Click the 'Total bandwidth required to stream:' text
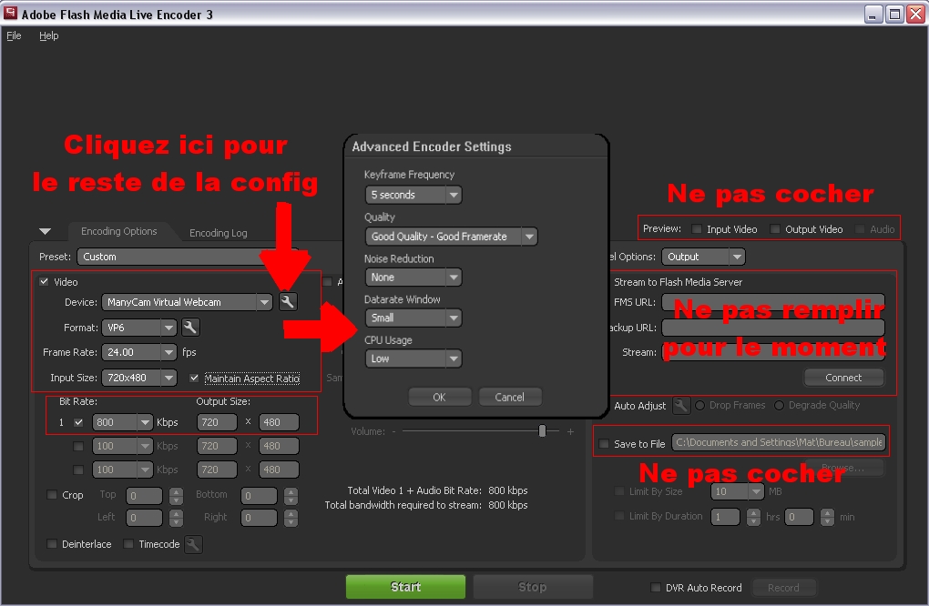 pos(403,505)
